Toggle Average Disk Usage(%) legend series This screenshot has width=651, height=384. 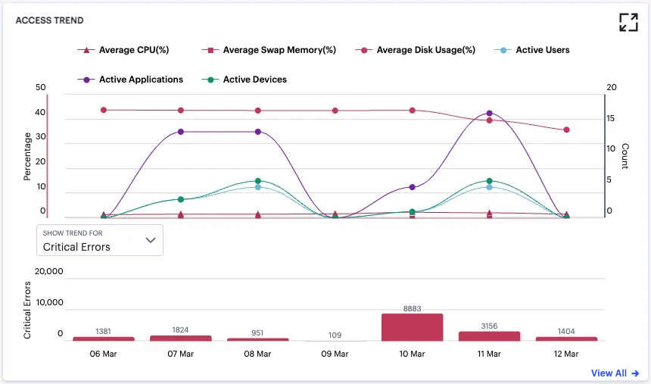click(415, 50)
